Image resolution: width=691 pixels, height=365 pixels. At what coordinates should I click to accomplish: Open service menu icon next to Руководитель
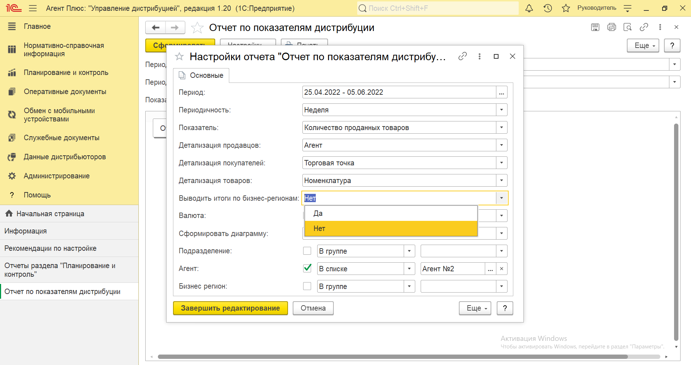628,8
